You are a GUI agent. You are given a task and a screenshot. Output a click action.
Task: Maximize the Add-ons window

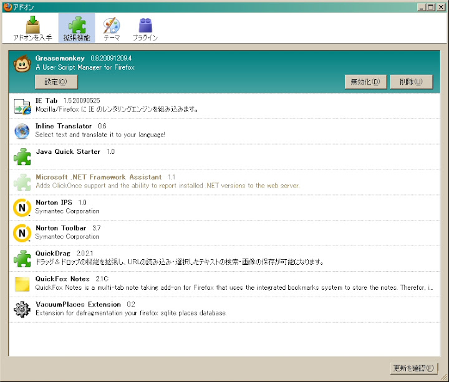point(431,7)
